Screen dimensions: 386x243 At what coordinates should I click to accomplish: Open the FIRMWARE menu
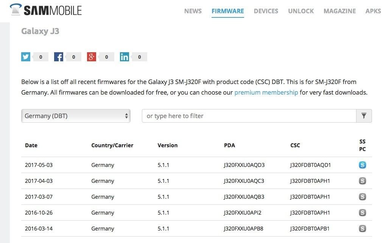pos(228,11)
